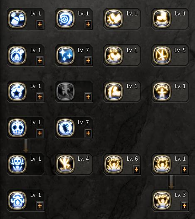Select the greyed-out locked running figure skill
The image size is (195, 219).
(65, 91)
